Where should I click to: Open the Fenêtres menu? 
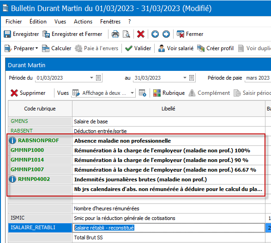pyautogui.click(x=110, y=22)
